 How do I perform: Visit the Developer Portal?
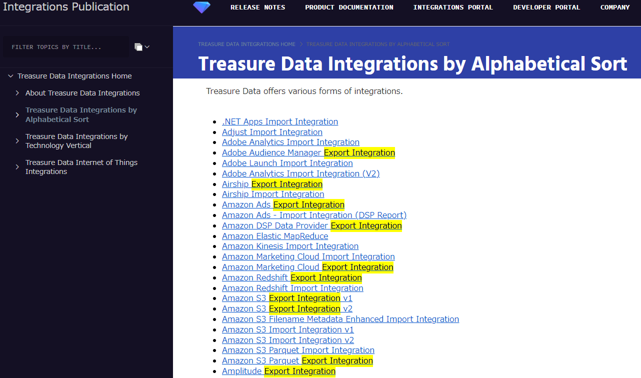point(546,7)
